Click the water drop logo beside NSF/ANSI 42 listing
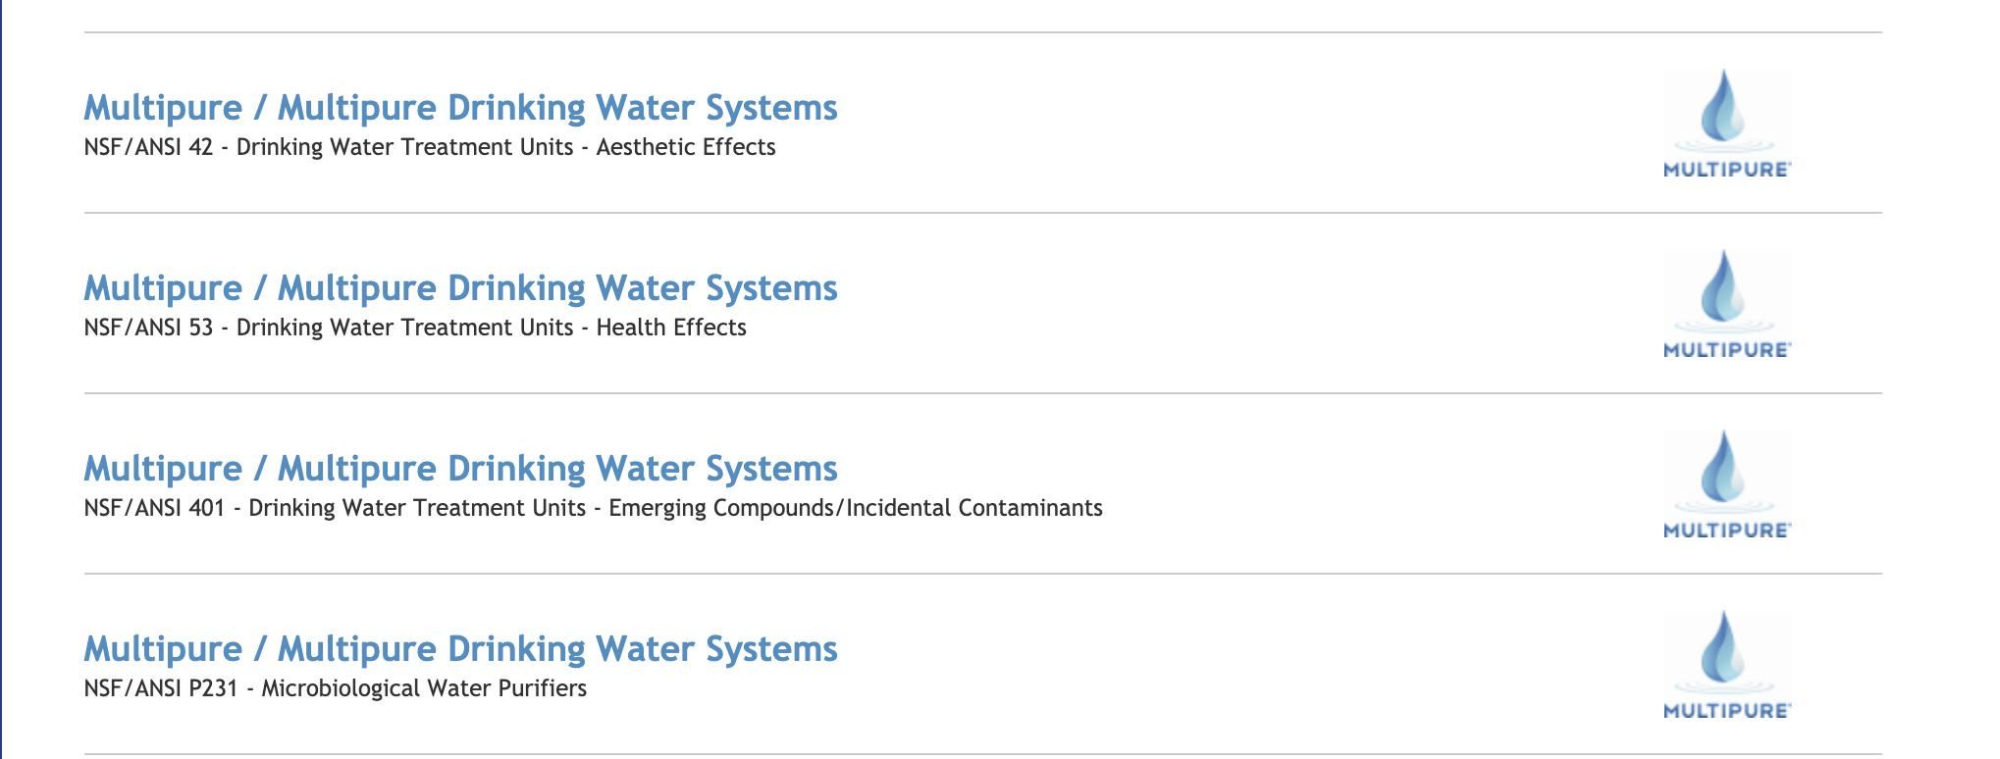2000x759 pixels. point(1723,108)
